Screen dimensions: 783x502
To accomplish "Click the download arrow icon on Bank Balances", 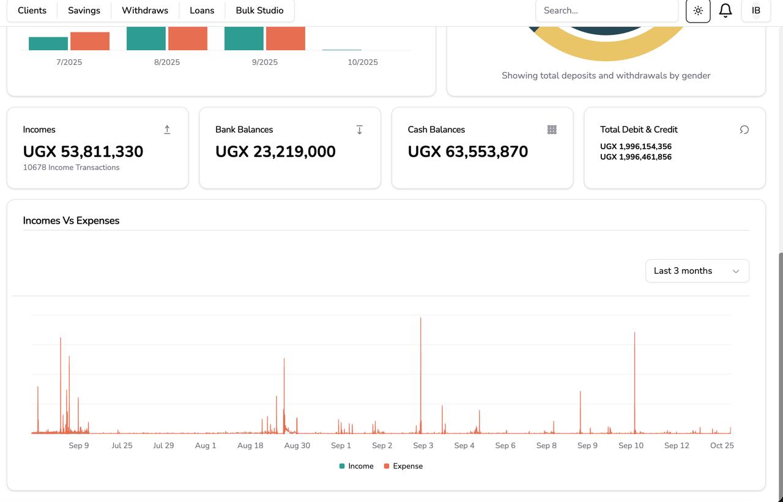I will pyautogui.click(x=359, y=130).
